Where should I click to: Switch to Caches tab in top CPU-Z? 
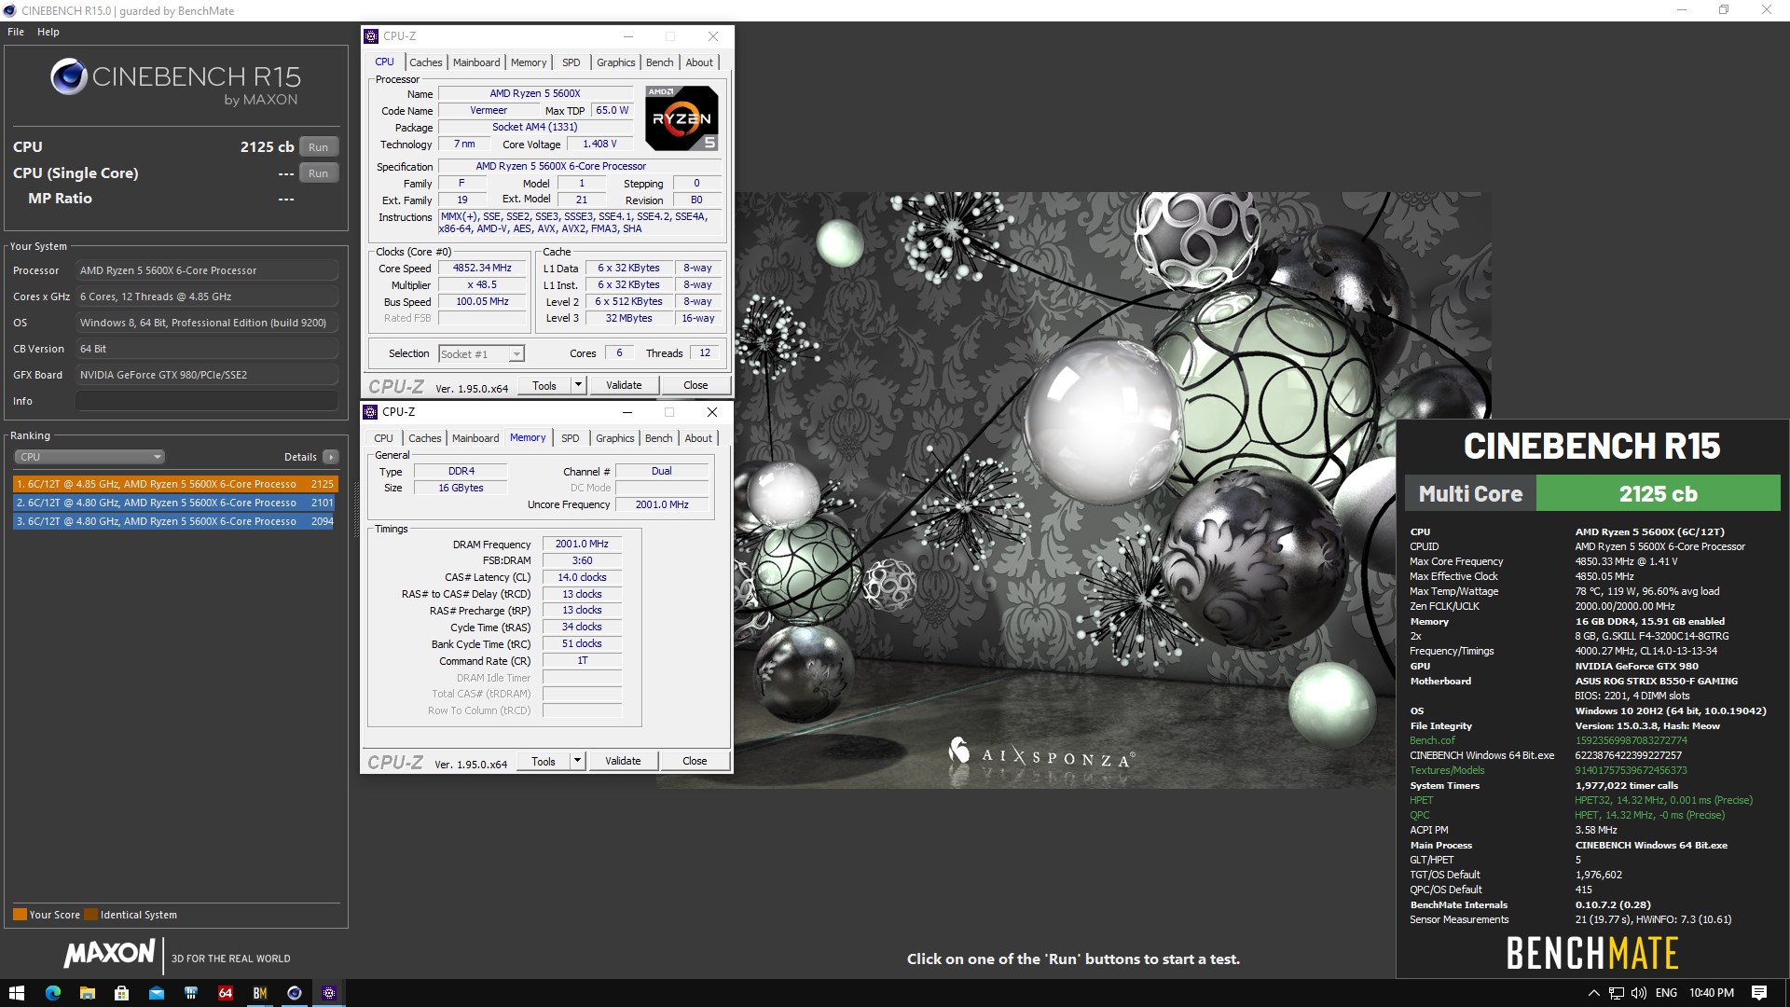[426, 62]
